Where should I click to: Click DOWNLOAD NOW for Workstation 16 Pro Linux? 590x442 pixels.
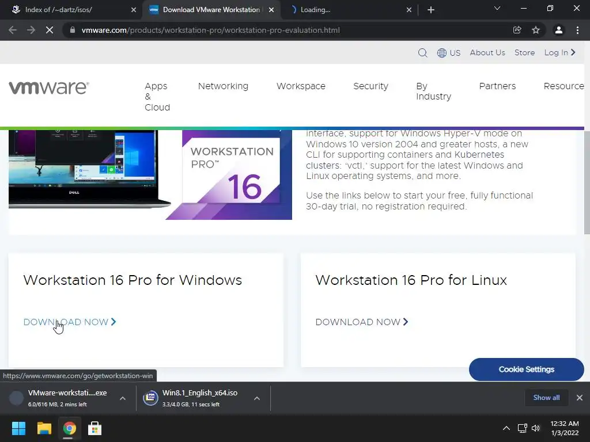click(362, 322)
